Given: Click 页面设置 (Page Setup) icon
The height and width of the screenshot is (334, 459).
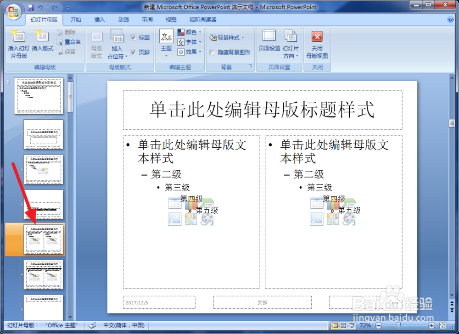Looking at the screenshot, I should pyautogui.click(x=268, y=42).
